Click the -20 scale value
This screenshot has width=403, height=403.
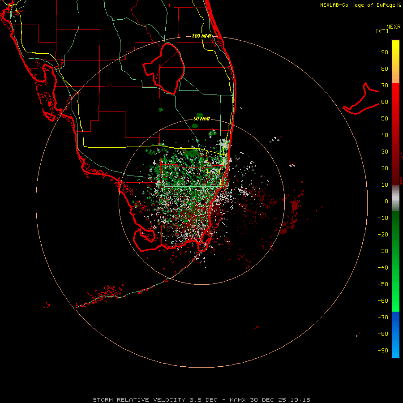click(383, 234)
